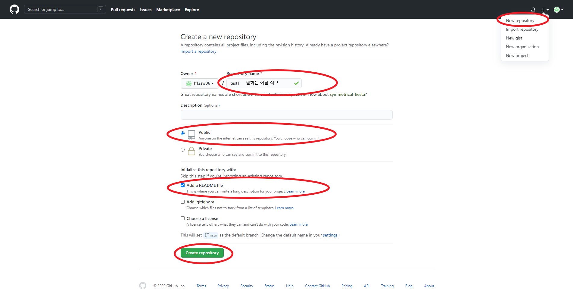Focus the Search or jump to field
The image size is (573, 304).
coord(65,9)
